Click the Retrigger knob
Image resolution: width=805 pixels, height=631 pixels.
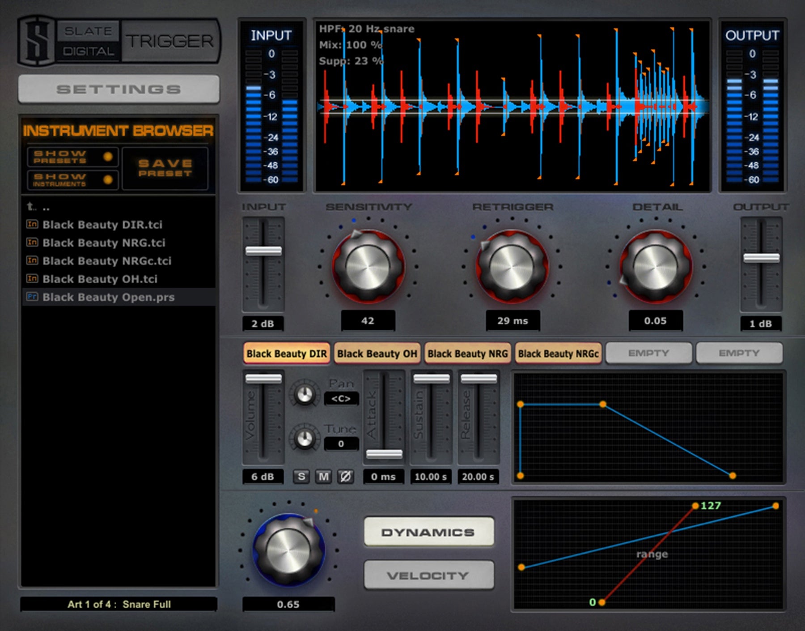[x=512, y=267]
